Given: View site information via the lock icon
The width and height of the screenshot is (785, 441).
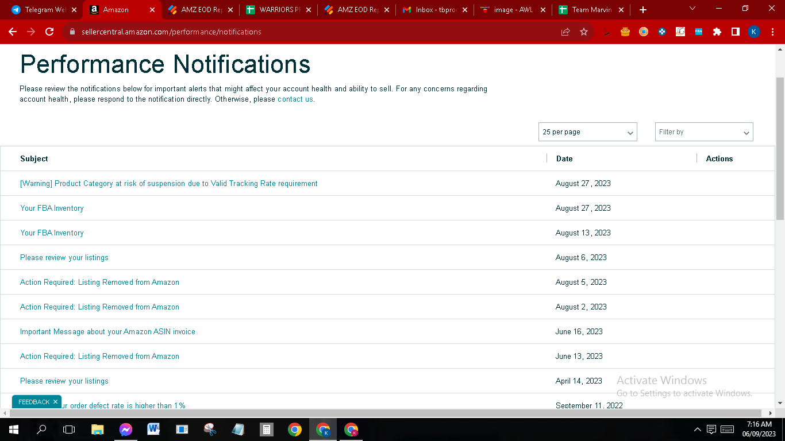Looking at the screenshot, I should coord(72,32).
